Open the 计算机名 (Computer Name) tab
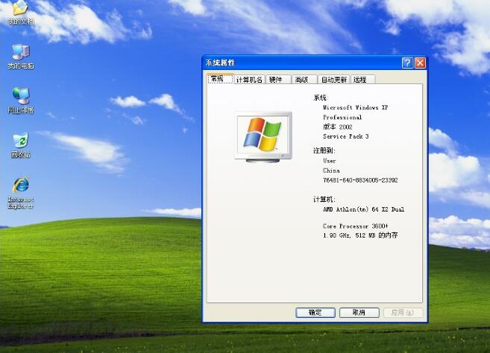 [249, 80]
